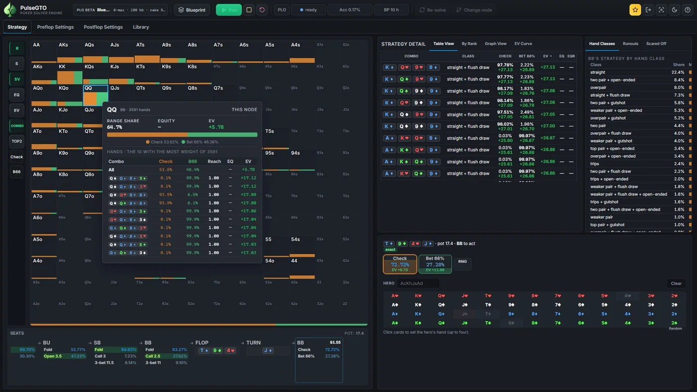Image resolution: width=697 pixels, height=392 pixels.
Task: Open the PLO BETA blueprint selector dropdown
Action: coord(120,10)
